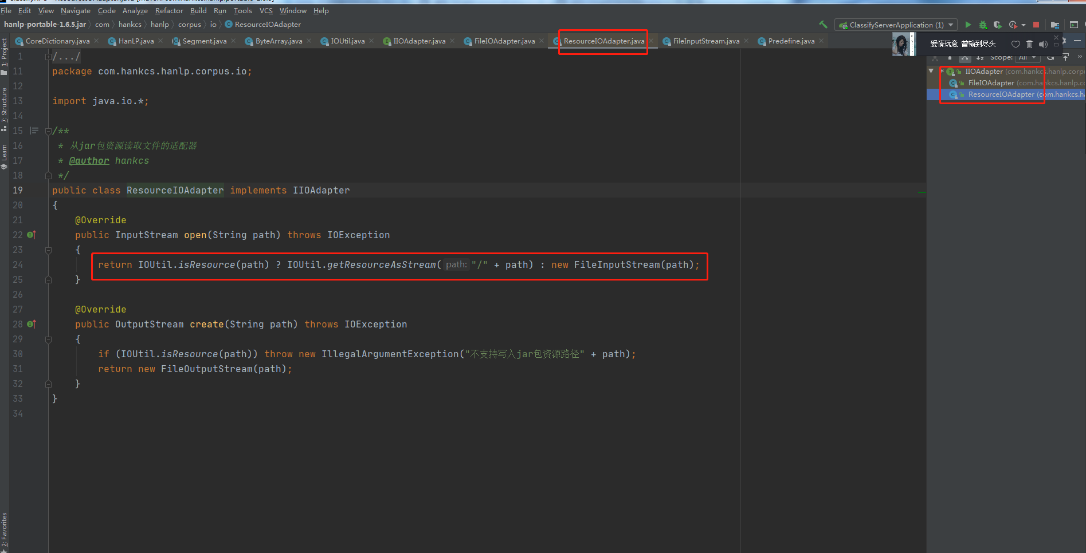This screenshot has width=1086, height=553.
Task: Open the Code menu
Action: 107,10
